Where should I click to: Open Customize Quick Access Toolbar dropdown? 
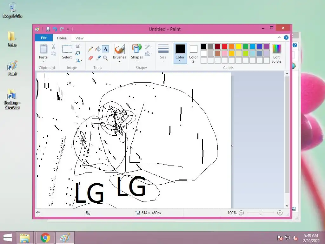point(68,30)
